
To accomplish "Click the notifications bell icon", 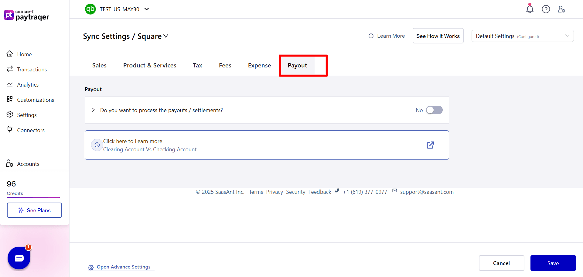I will [x=530, y=9].
